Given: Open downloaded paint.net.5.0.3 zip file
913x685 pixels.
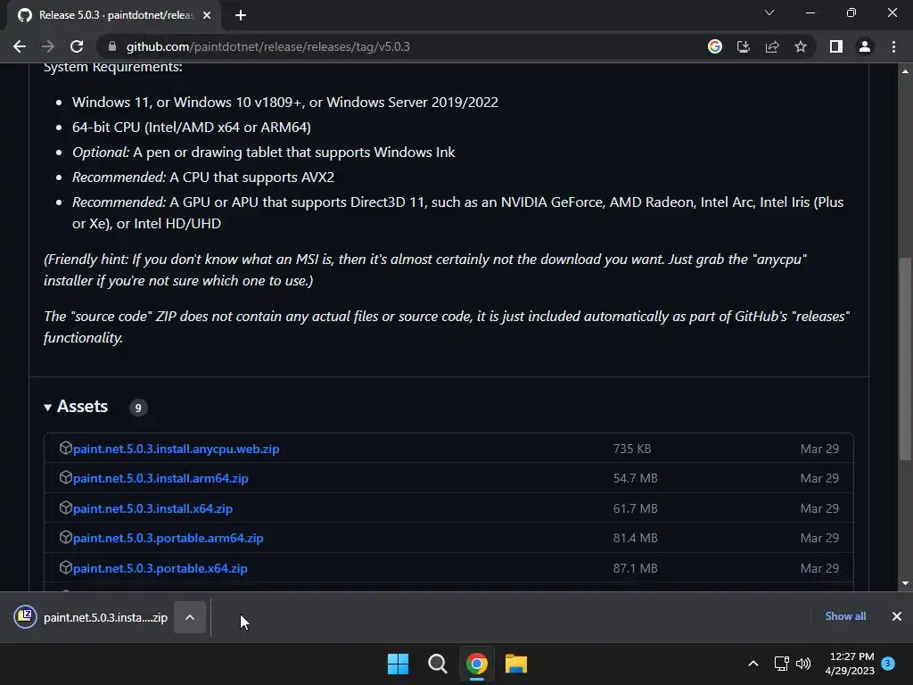Looking at the screenshot, I should [x=91, y=617].
